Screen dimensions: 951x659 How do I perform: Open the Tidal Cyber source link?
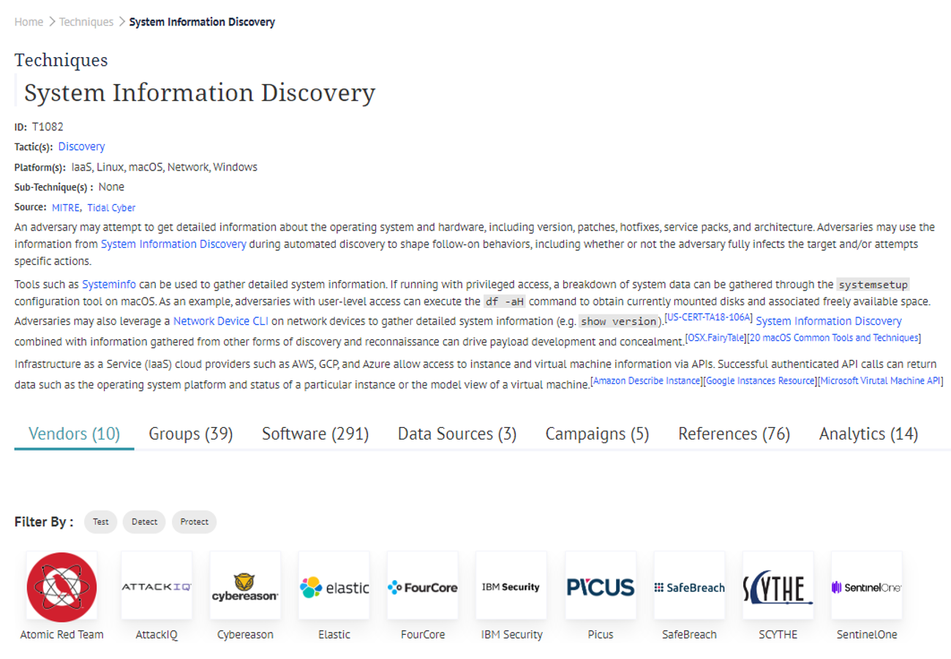pyautogui.click(x=111, y=208)
